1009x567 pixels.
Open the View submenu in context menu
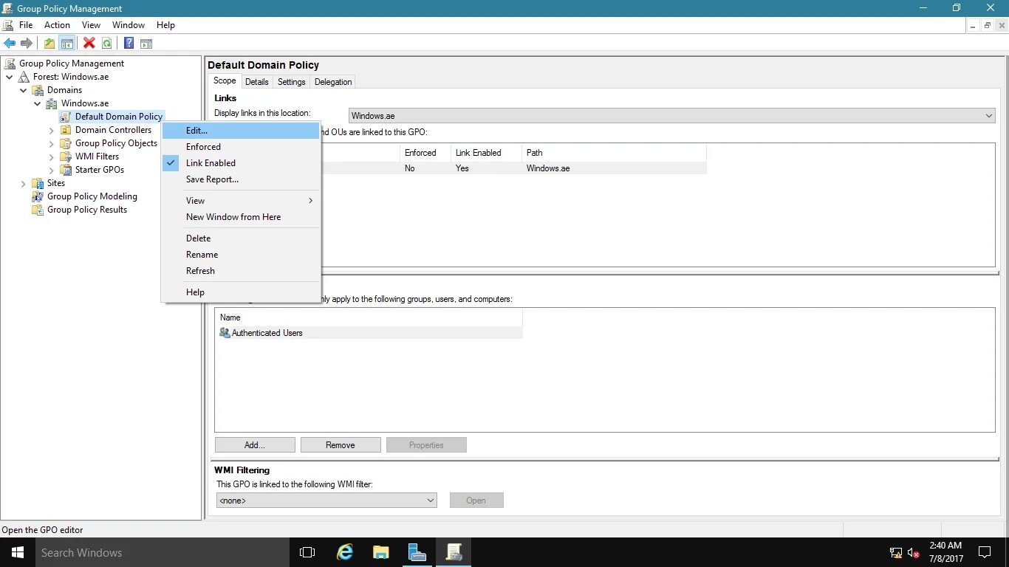[x=241, y=201]
